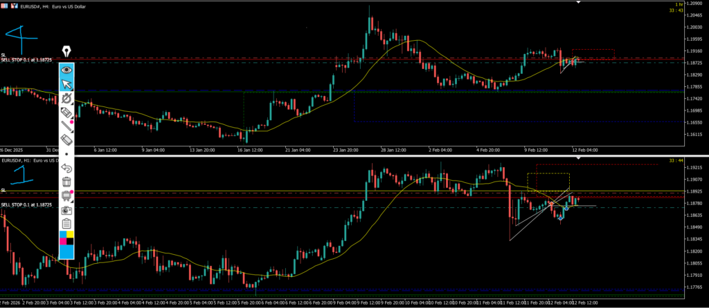Click the one-click trading icon on the H4 chart

(x=15, y=5)
